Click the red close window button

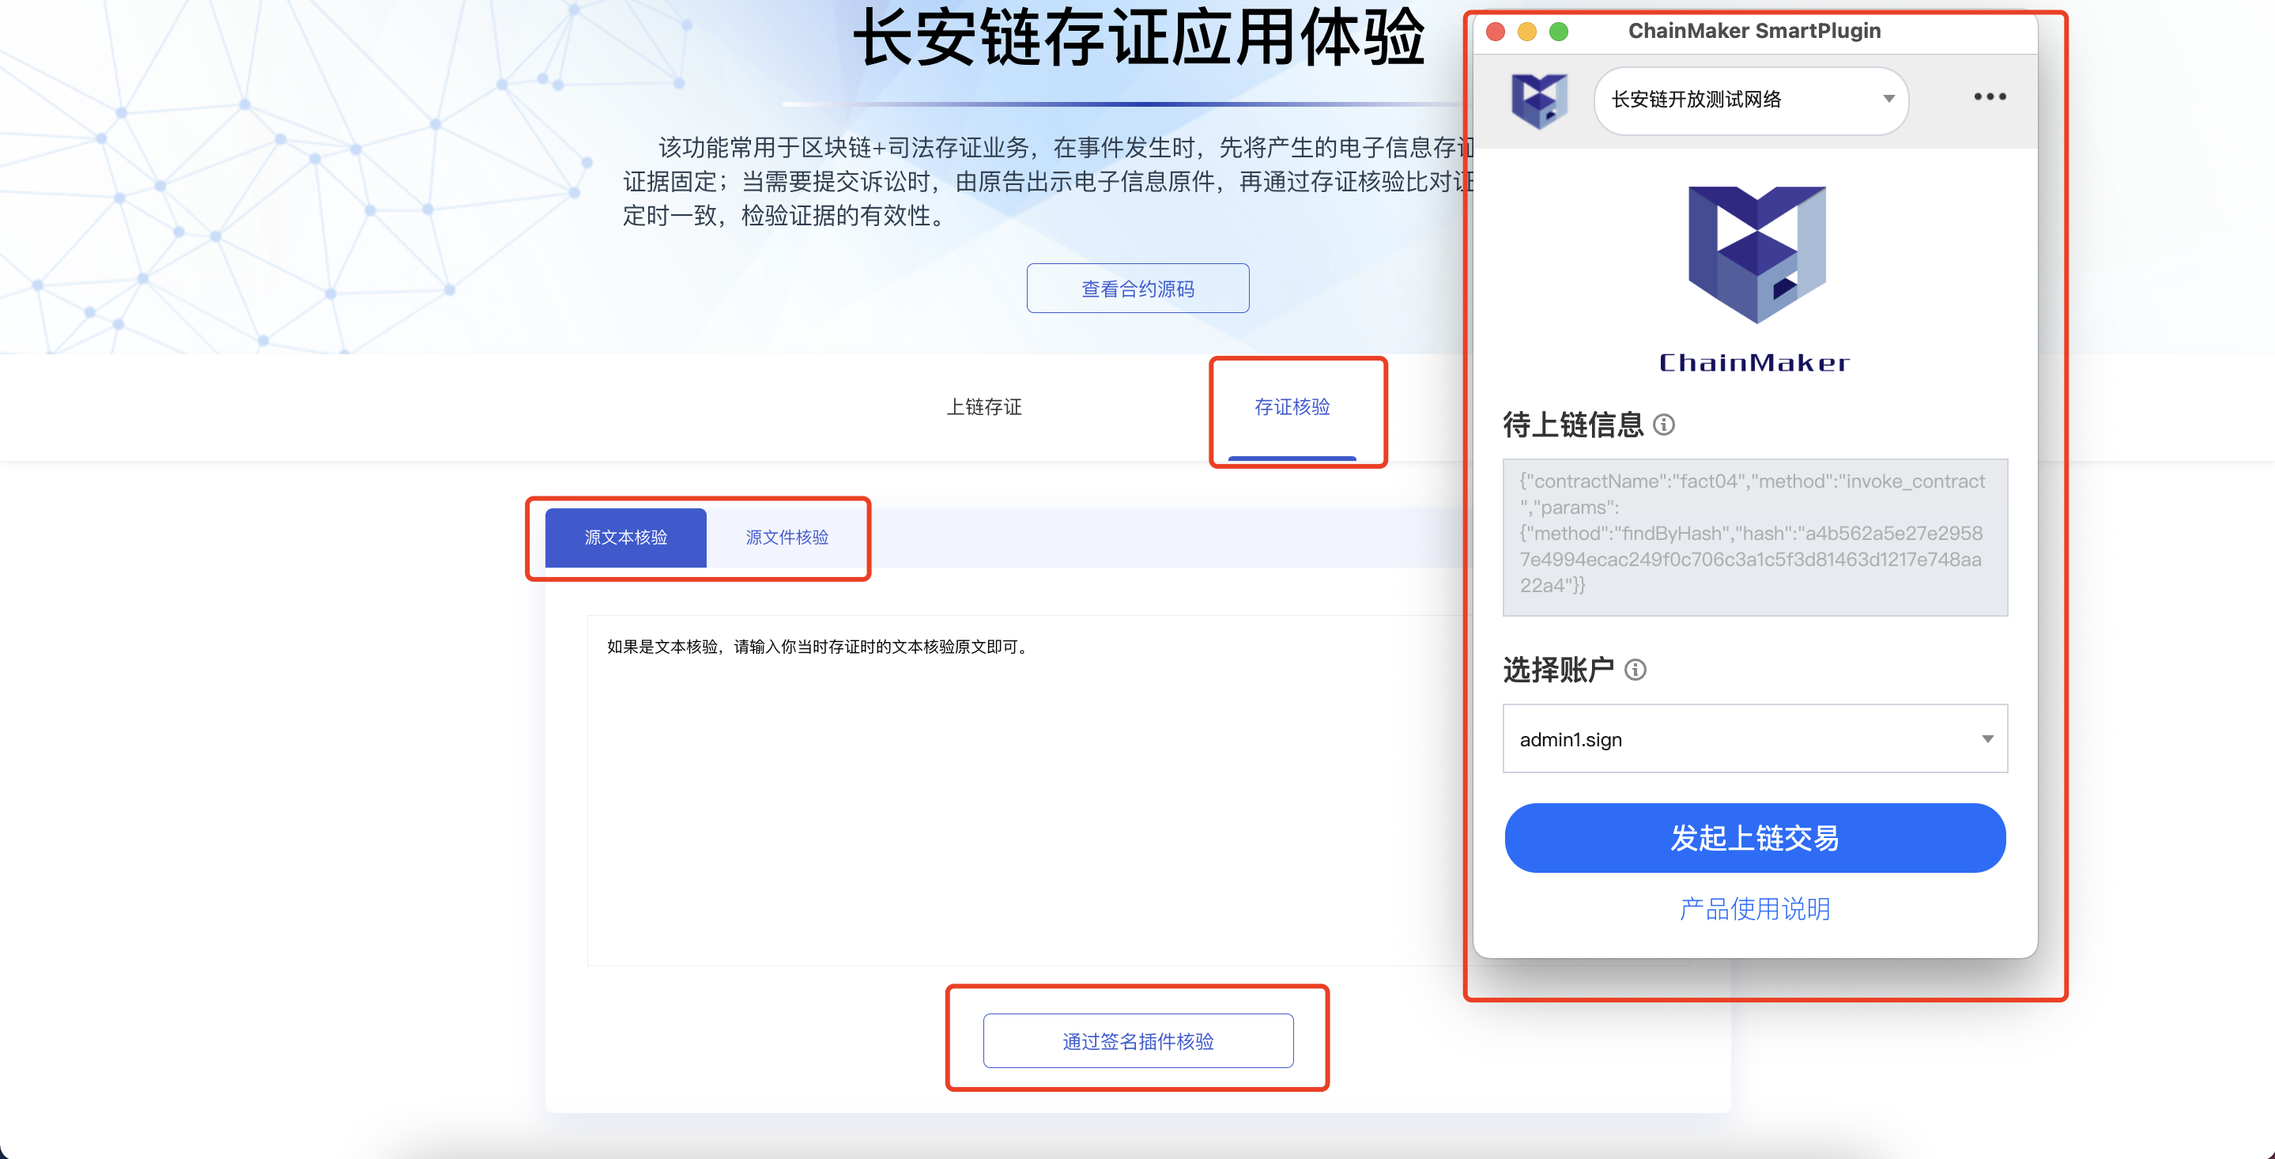pos(1495,32)
